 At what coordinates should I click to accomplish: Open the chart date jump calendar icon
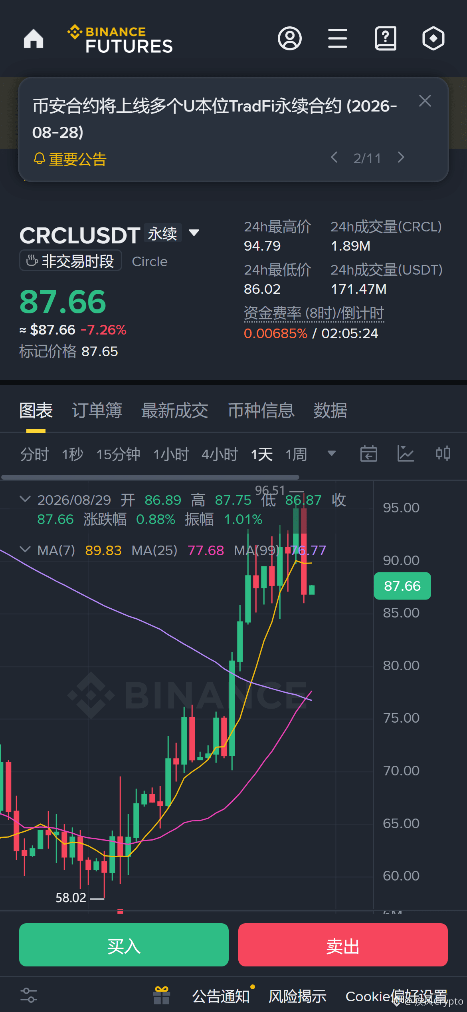click(369, 454)
